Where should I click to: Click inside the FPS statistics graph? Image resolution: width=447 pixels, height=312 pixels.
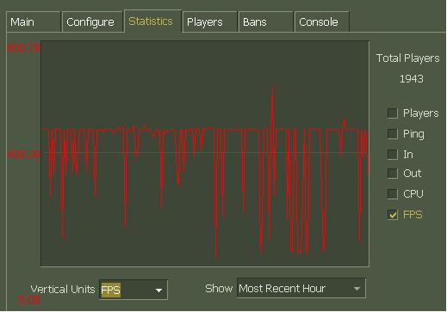[x=205, y=154]
